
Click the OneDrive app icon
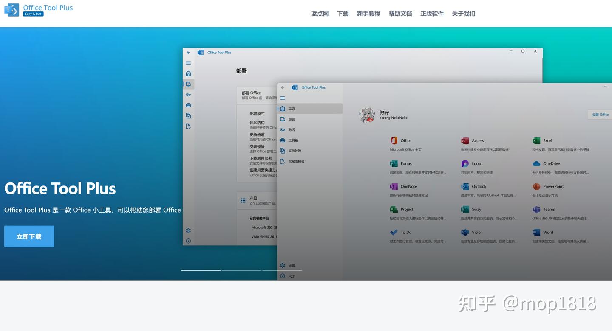tap(536, 163)
